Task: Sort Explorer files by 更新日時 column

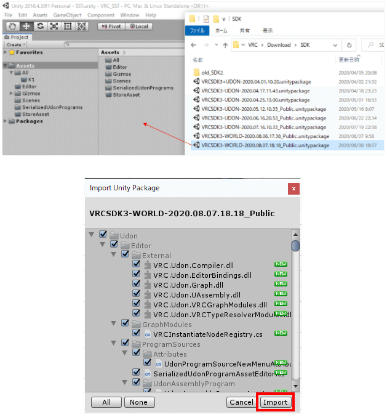Action: click(349, 60)
